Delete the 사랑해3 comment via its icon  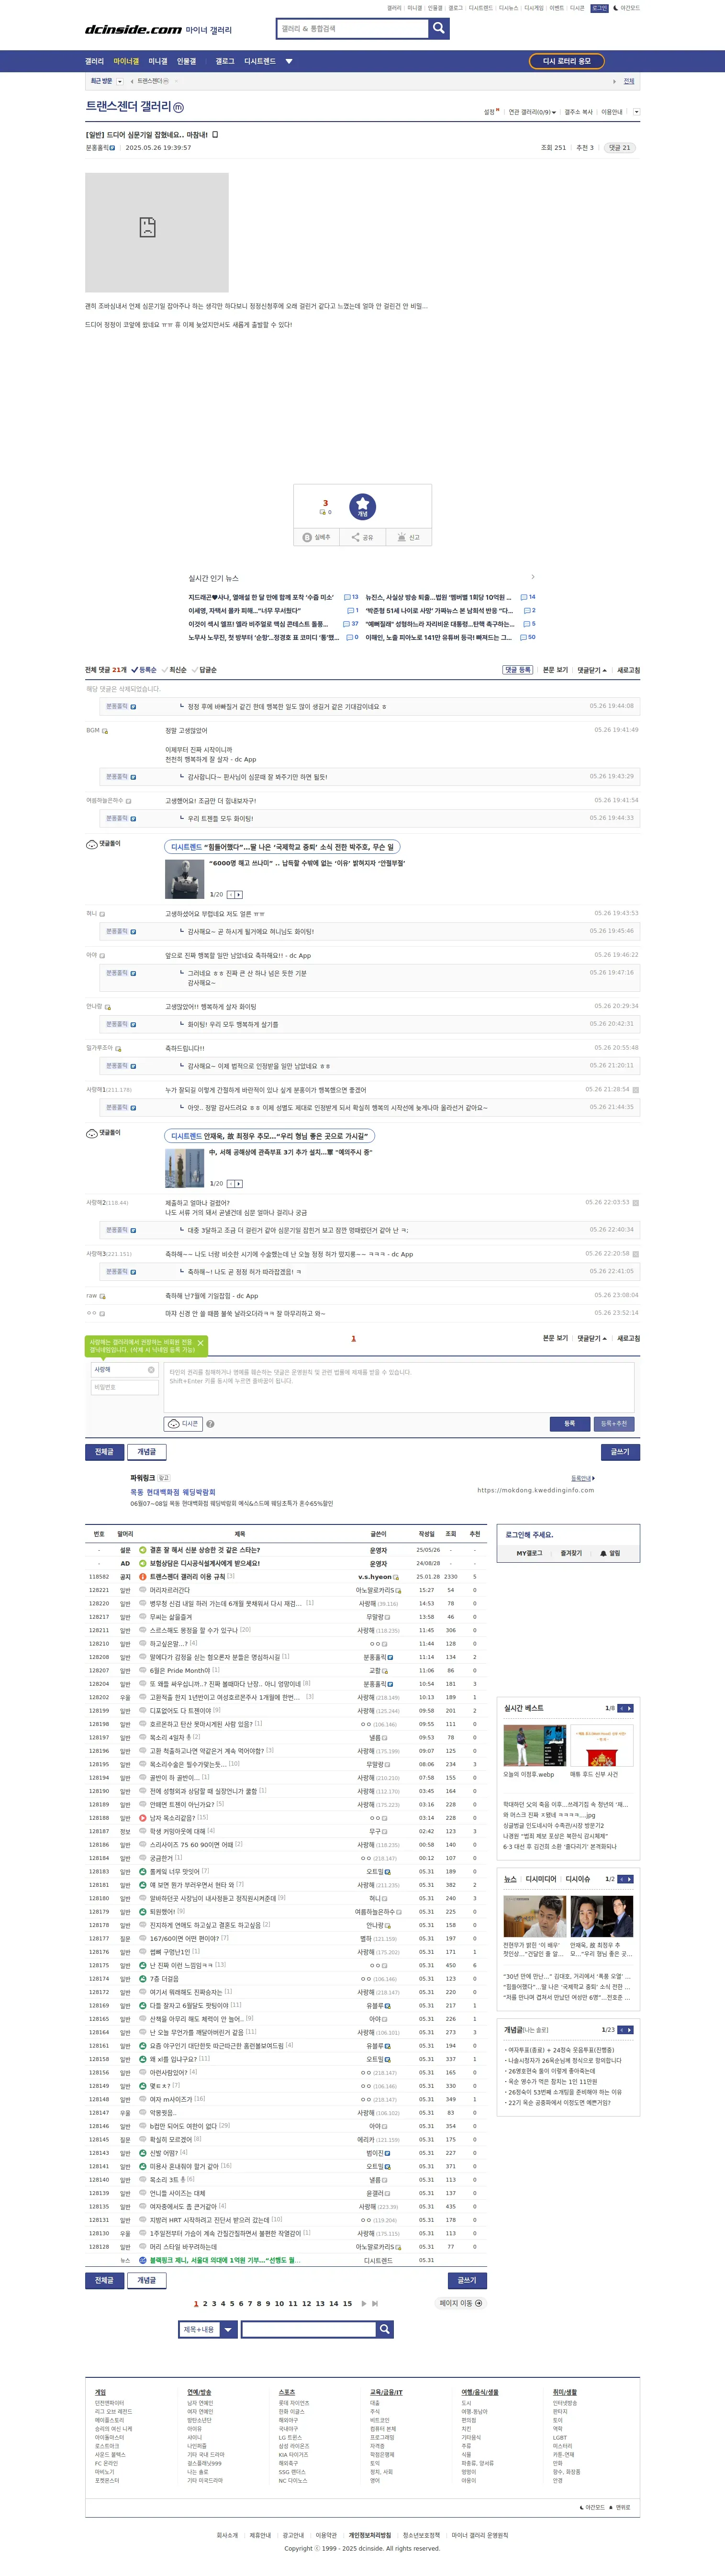click(x=636, y=1253)
